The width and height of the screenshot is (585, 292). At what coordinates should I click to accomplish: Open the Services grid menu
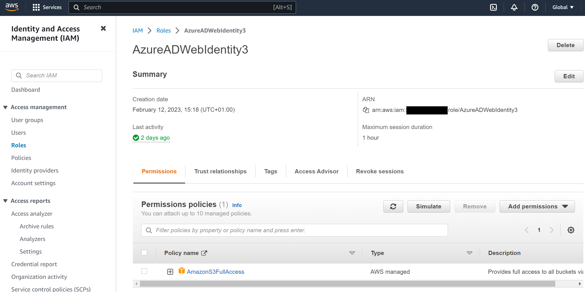pyautogui.click(x=47, y=7)
